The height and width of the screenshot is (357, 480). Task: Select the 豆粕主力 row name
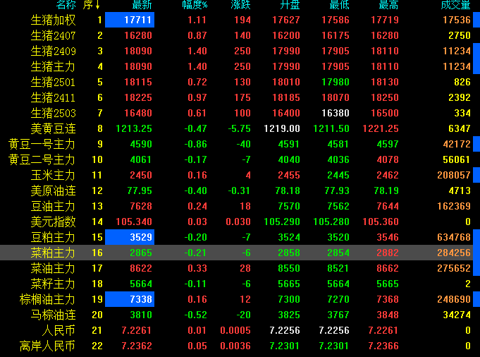point(54,238)
